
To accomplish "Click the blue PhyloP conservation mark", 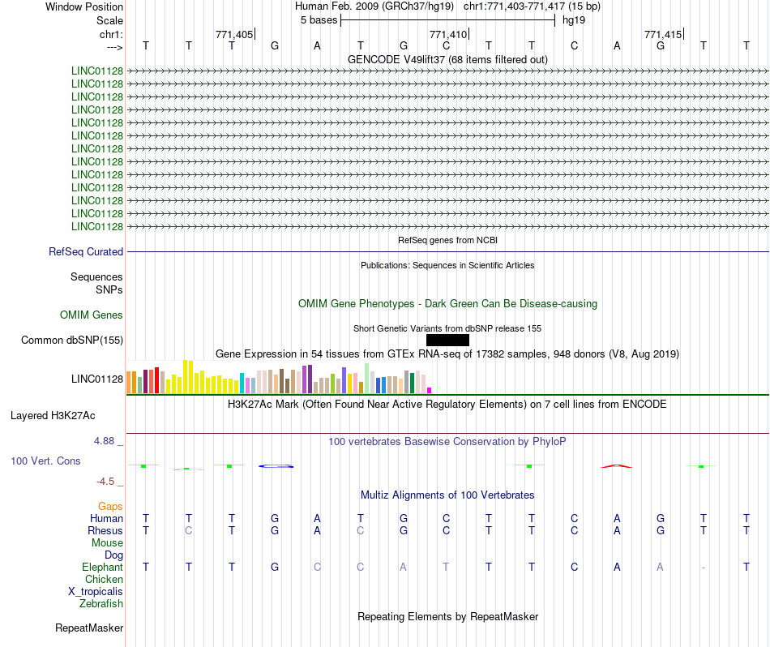I will 276,466.
